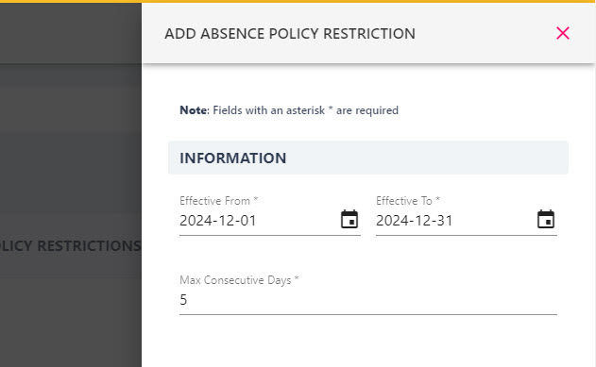Viewport: 596px width, 367px height.
Task: Open the Effective From calendar picker
Action: 349,220
